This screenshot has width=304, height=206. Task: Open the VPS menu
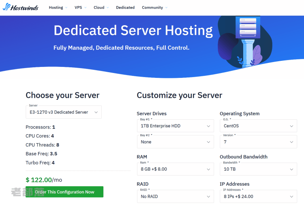78,8
